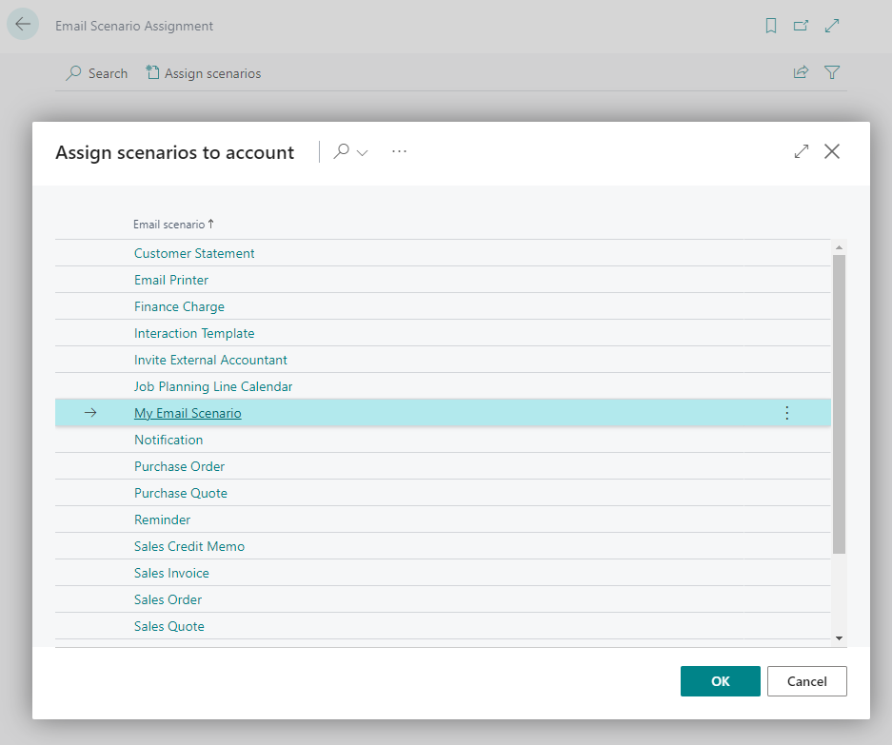The image size is (892, 745).
Task: Open page in new window icon
Action: click(x=801, y=26)
